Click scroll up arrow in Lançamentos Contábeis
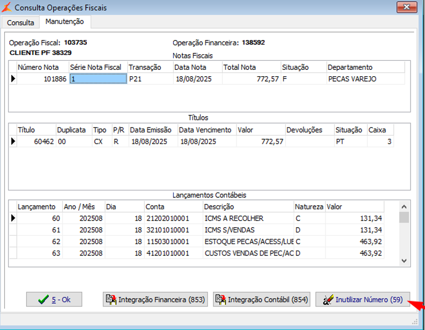 [404, 207]
